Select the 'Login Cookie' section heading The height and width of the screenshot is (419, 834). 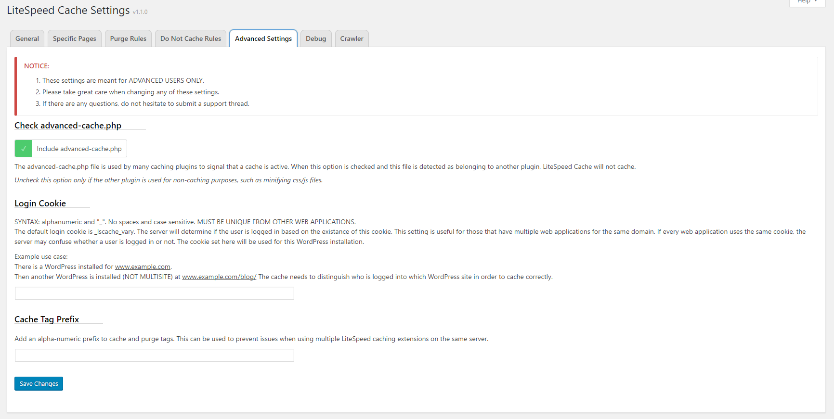[40, 203]
